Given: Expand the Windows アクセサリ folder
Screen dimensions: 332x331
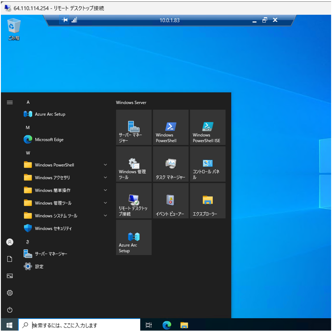Looking at the screenshot, I should coord(52,178).
